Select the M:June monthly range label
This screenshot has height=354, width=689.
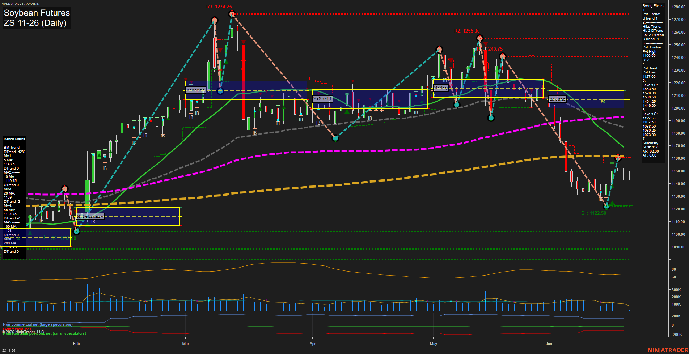pyautogui.click(x=557, y=99)
